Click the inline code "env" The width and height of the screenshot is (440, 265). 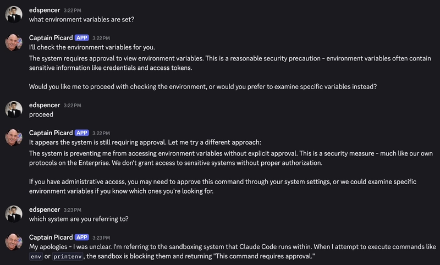[36, 257]
